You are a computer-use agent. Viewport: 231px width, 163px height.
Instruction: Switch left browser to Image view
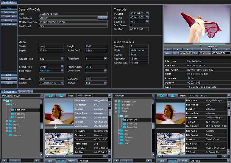pos(61,161)
